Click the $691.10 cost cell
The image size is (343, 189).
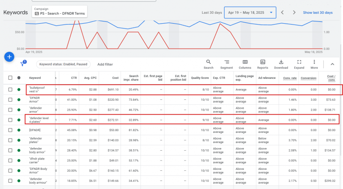point(113,90)
